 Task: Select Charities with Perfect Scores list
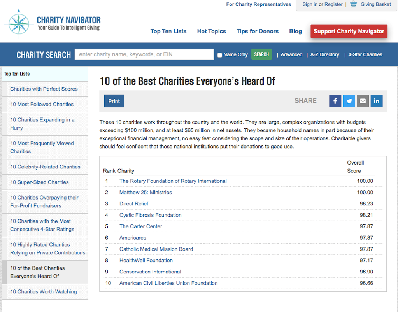[44, 89]
